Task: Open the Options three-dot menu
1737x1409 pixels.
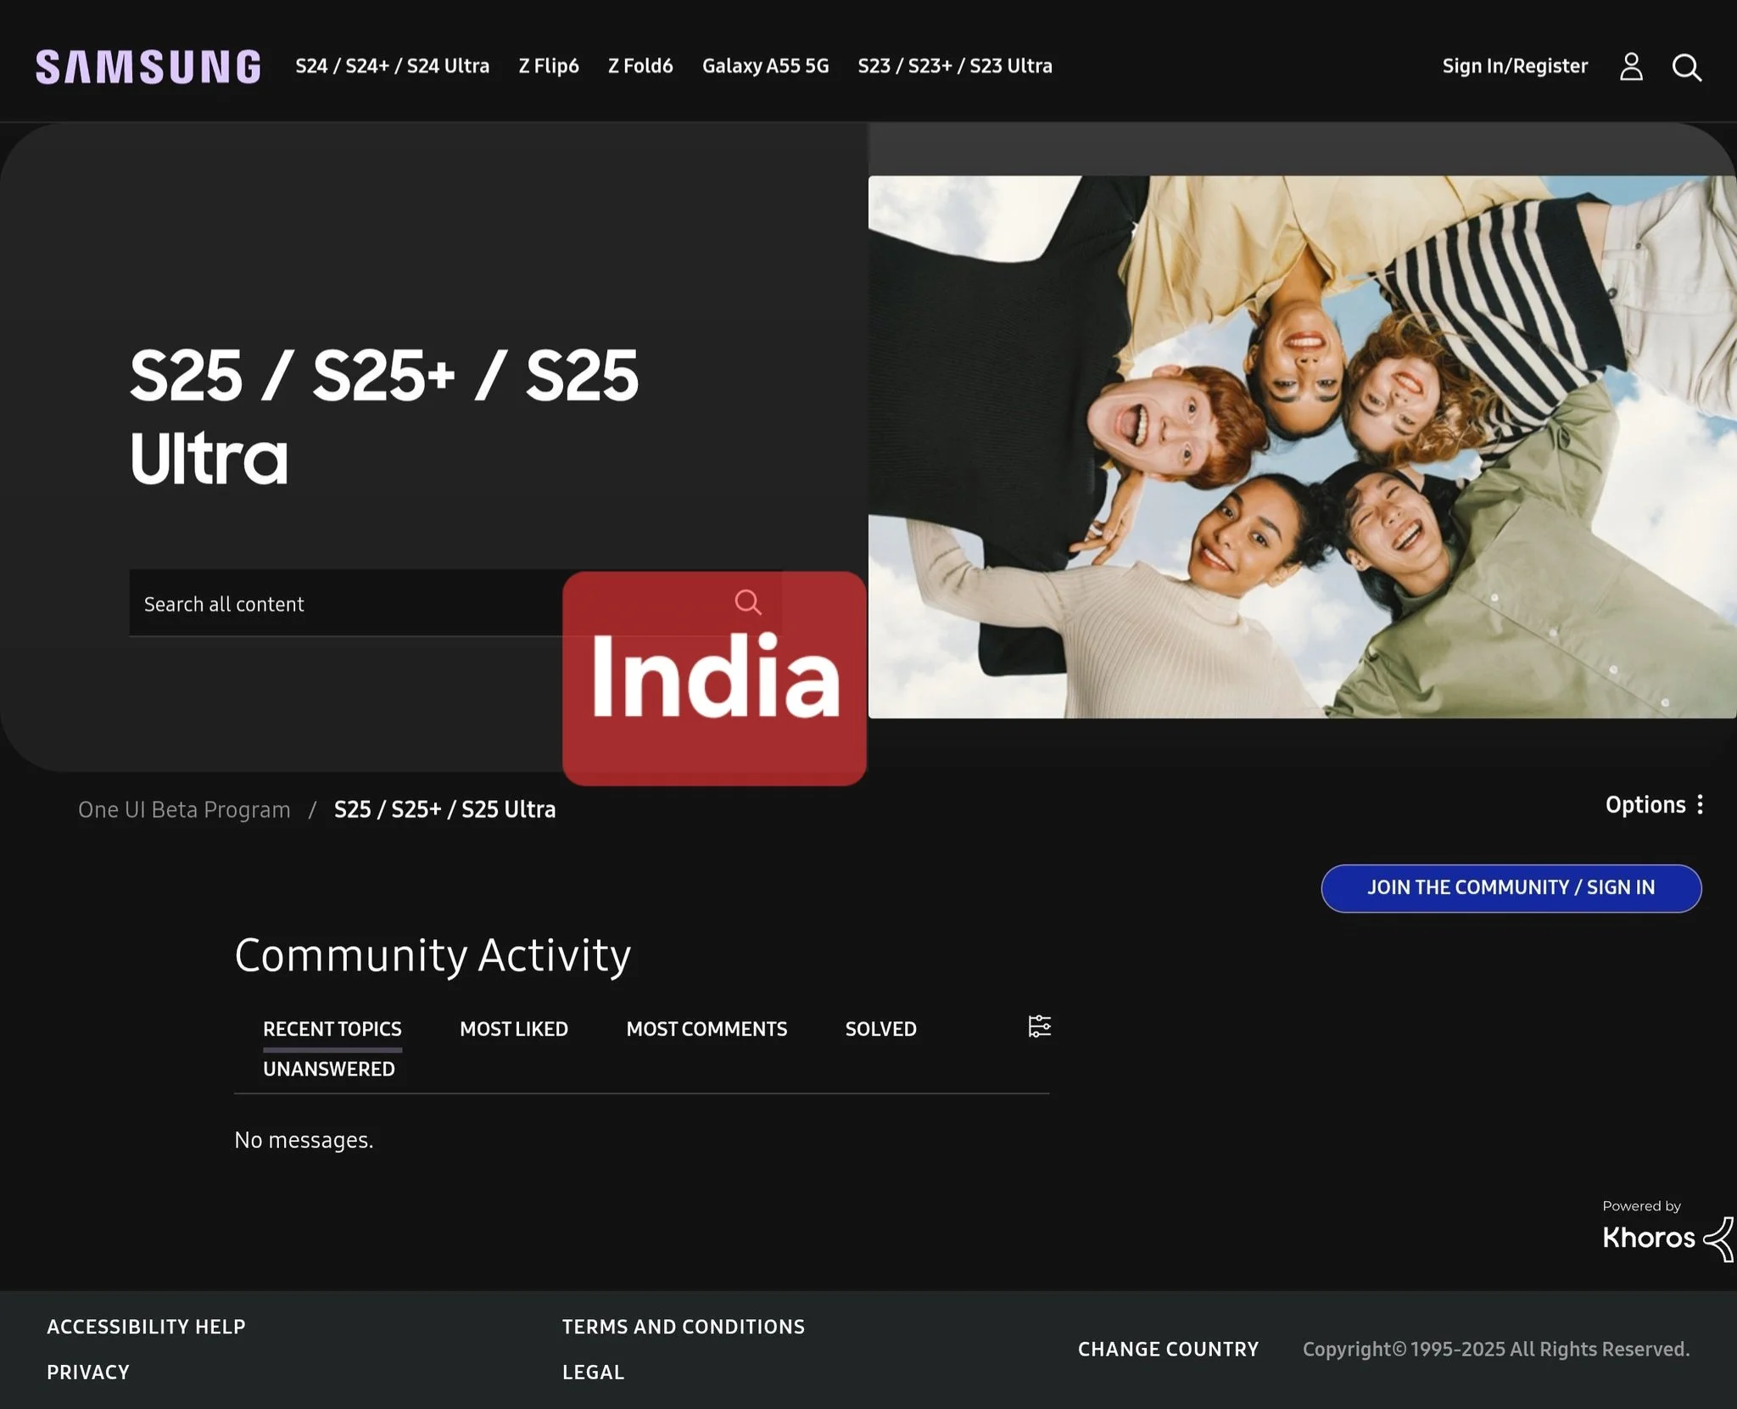Action: click(1655, 804)
